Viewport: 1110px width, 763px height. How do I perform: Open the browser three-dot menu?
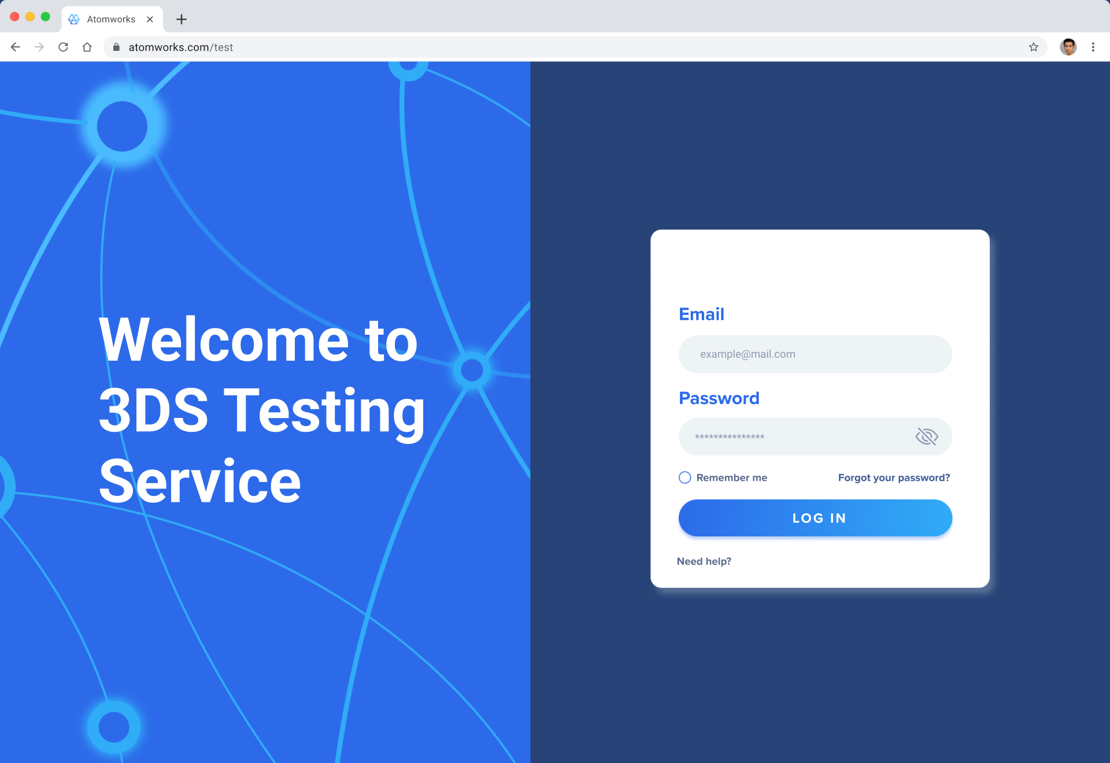click(x=1093, y=47)
